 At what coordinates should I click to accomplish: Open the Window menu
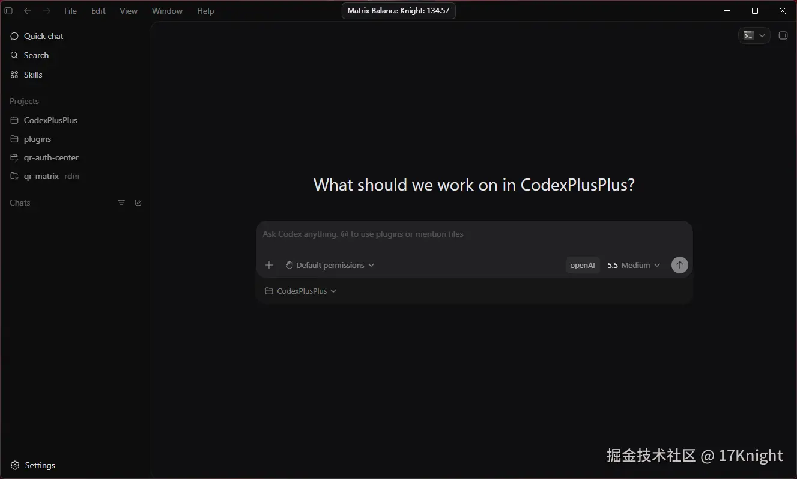pos(167,11)
